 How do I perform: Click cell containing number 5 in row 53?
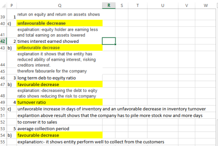[x=12, y=128]
